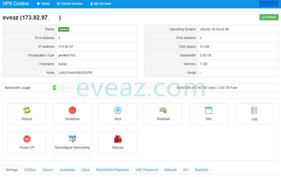
Task: Click the Memory value '1 GB'
Action: [x=204, y=64]
